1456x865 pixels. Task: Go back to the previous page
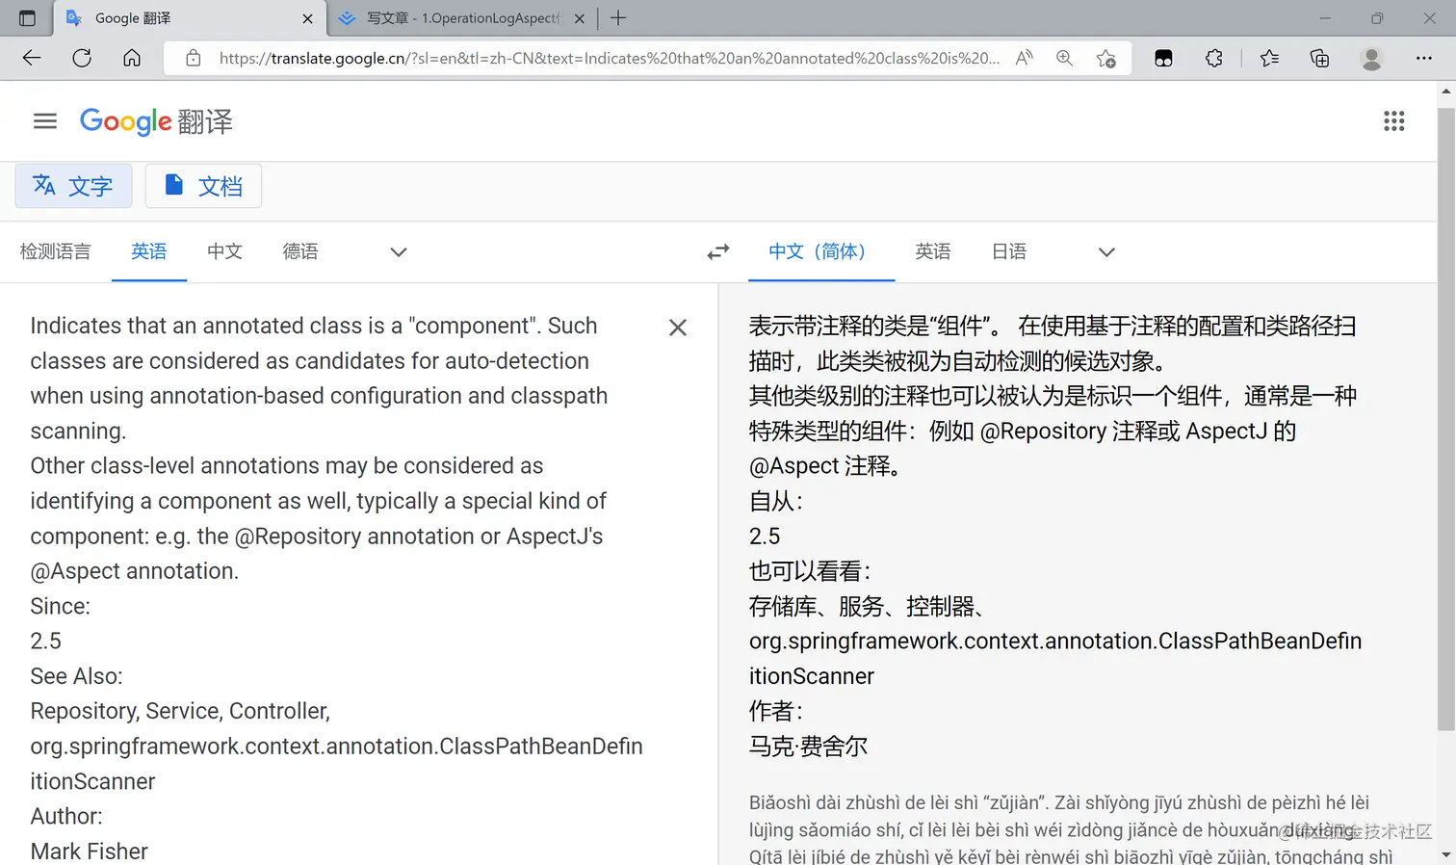tap(32, 58)
